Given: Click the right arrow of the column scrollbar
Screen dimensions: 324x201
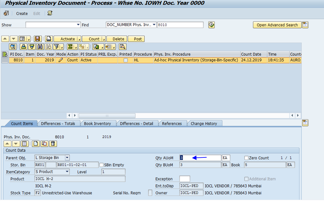Looking at the screenshot, I should pos(75,115).
